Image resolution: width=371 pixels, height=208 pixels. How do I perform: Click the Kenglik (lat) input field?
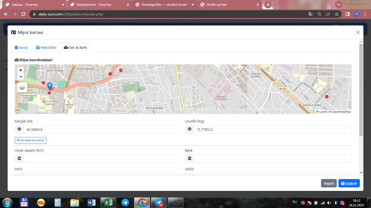click(x=102, y=130)
